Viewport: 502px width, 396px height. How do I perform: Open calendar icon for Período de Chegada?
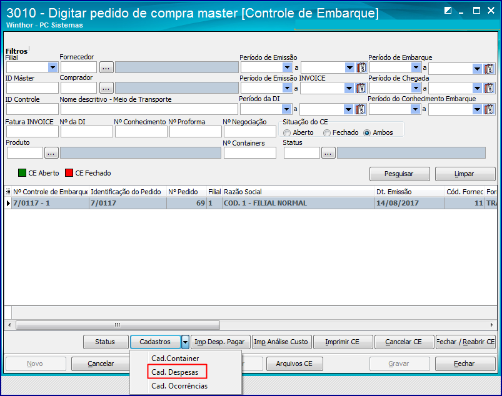pos(489,88)
